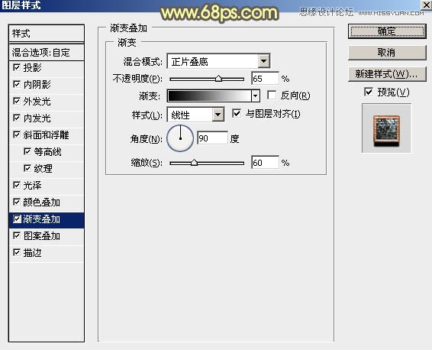Toggle the 内发光 inner glow checkbox
The height and width of the screenshot is (350, 432).
point(17,118)
